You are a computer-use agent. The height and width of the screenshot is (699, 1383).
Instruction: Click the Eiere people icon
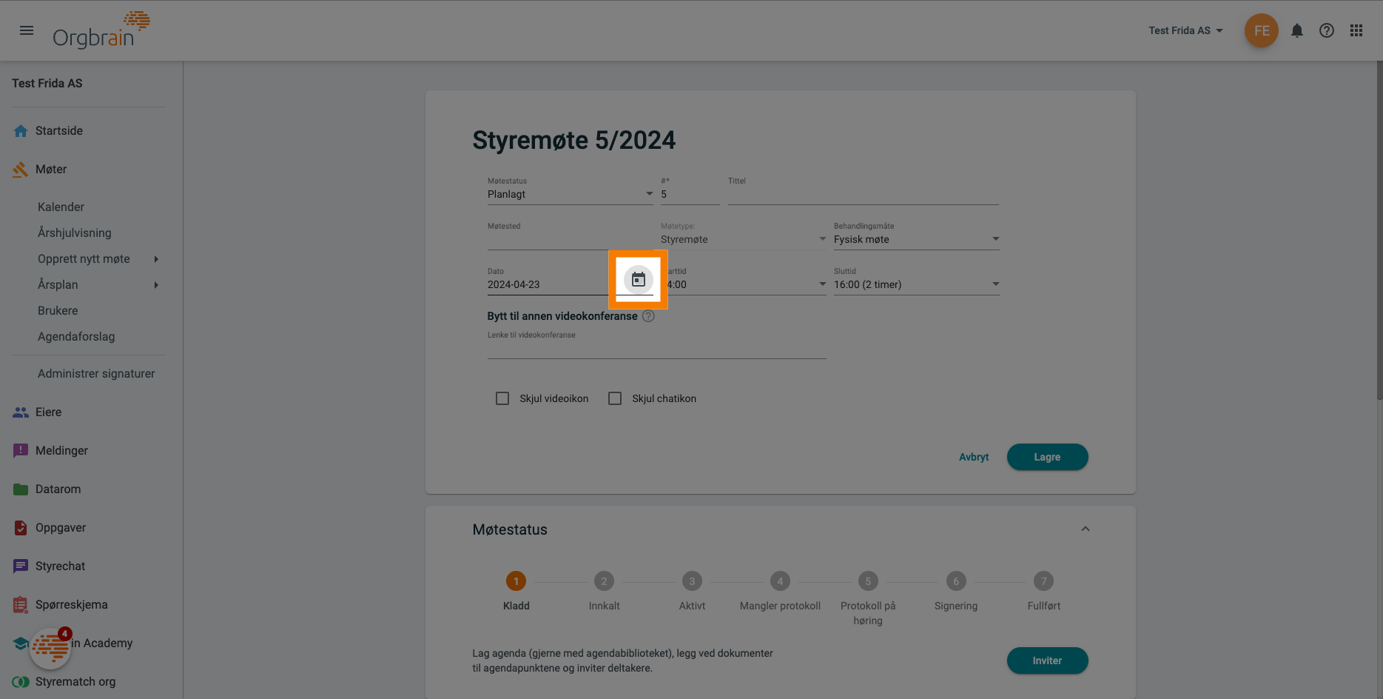tap(21, 412)
